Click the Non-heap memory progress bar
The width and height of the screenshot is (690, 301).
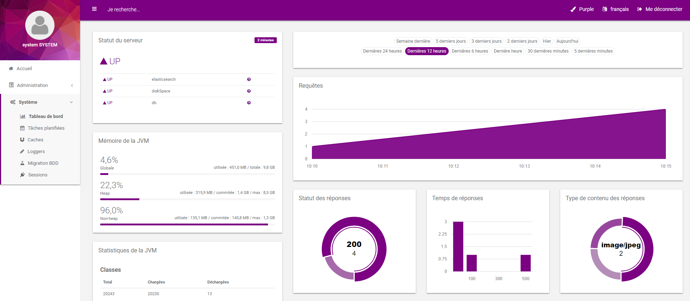pyautogui.click(x=188, y=225)
